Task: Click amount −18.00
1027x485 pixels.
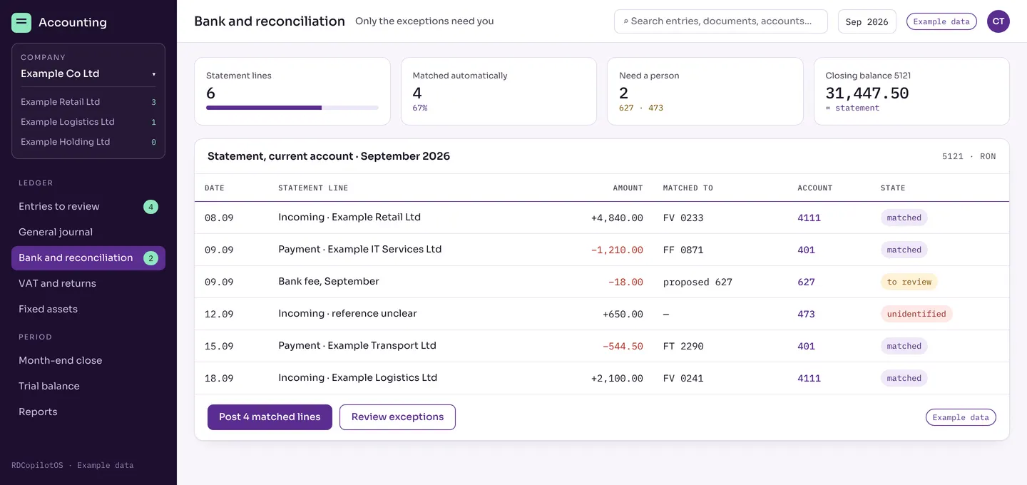Action: pos(625,282)
